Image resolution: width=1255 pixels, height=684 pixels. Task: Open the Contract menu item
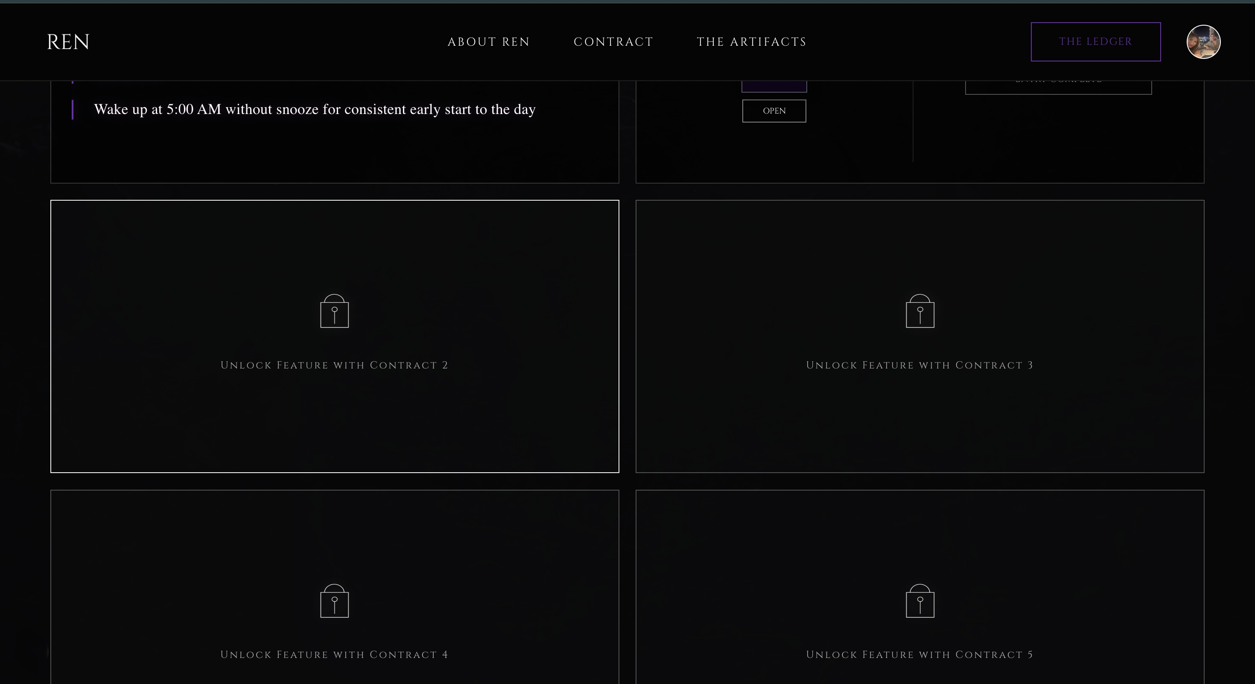[613, 42]
